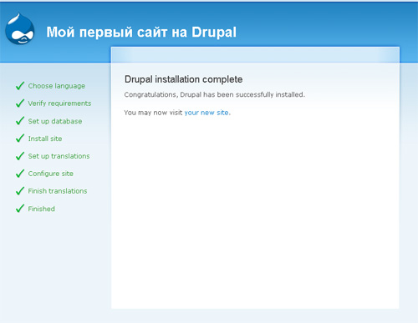This screenshot has height=323, width=418.
Task: Select the 'Set up translations' step
Action: pyautogui.click(x=59, y=156)
